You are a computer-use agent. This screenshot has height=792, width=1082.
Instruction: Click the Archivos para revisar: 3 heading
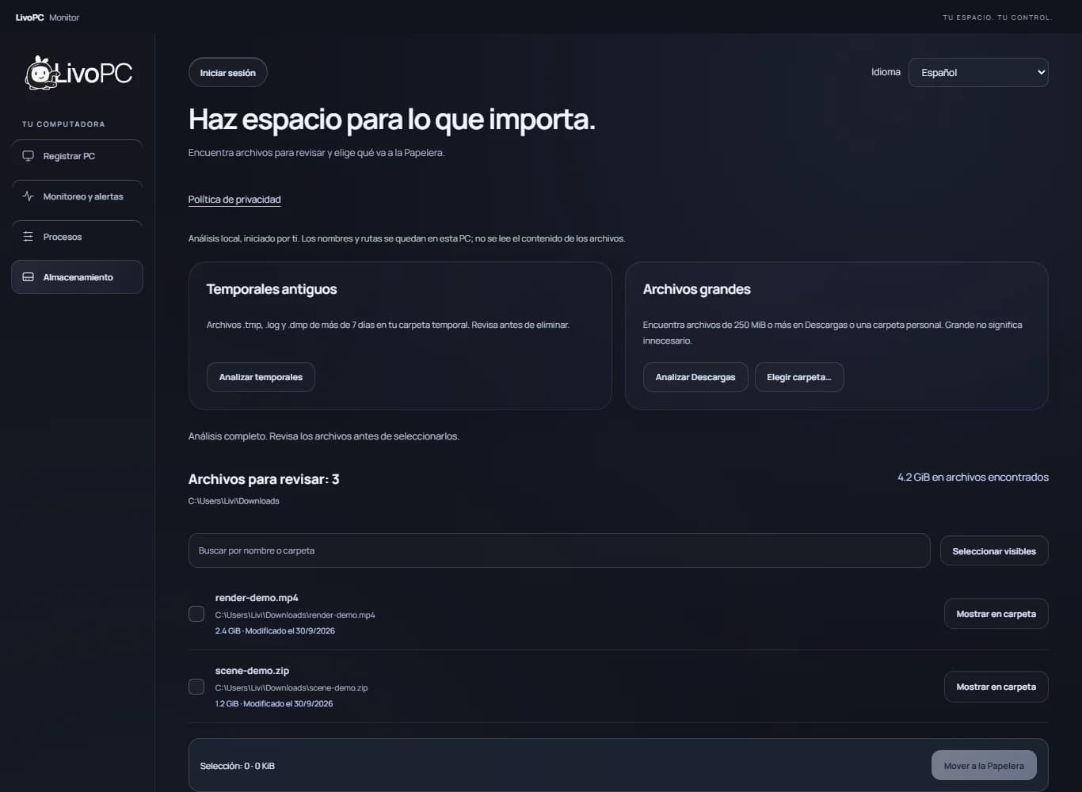264,479
